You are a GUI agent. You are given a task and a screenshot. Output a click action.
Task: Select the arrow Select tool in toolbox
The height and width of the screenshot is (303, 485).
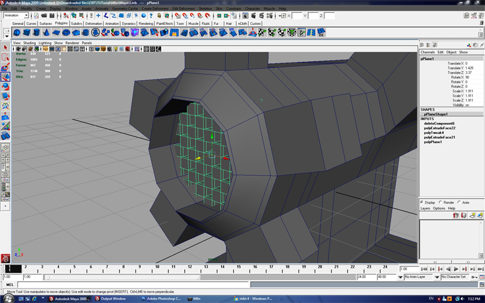pyautogui.click(x=5, y=47)
